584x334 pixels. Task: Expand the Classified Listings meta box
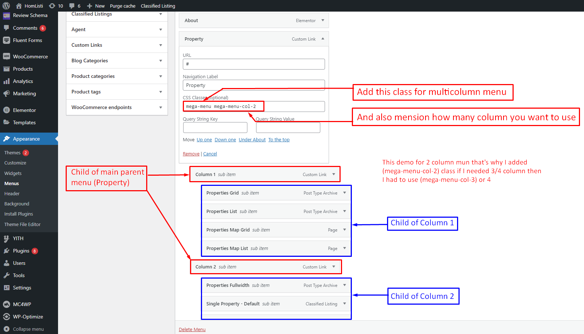(161, 14)
